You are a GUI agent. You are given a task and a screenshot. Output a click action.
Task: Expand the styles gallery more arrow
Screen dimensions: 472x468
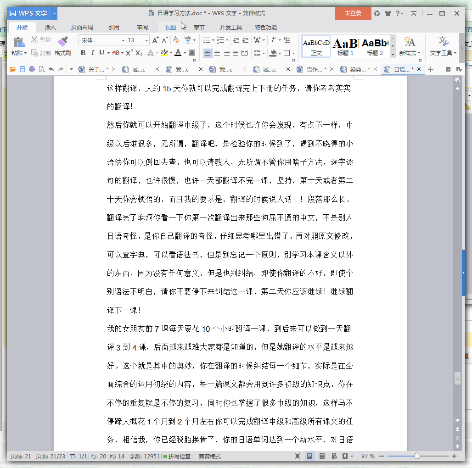coord(393,54)
